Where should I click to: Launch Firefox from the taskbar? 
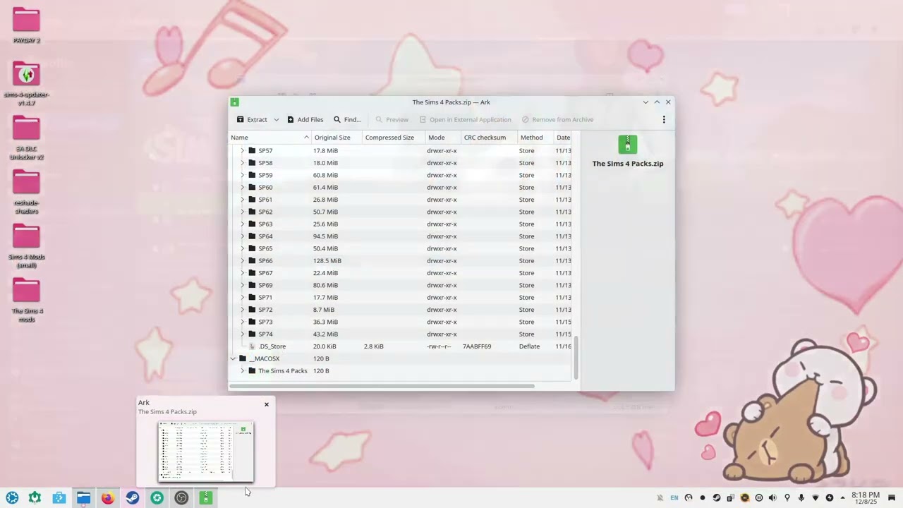(107, 498)
